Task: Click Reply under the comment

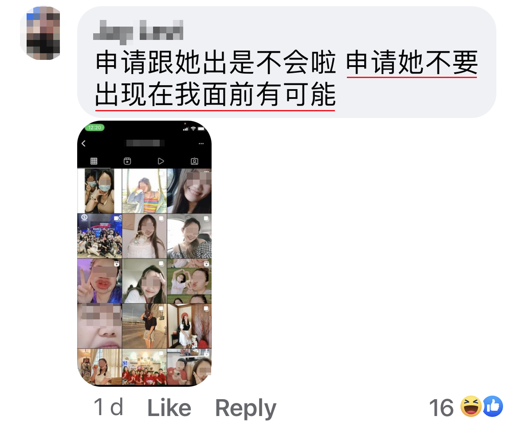Action: pos(246,408)
